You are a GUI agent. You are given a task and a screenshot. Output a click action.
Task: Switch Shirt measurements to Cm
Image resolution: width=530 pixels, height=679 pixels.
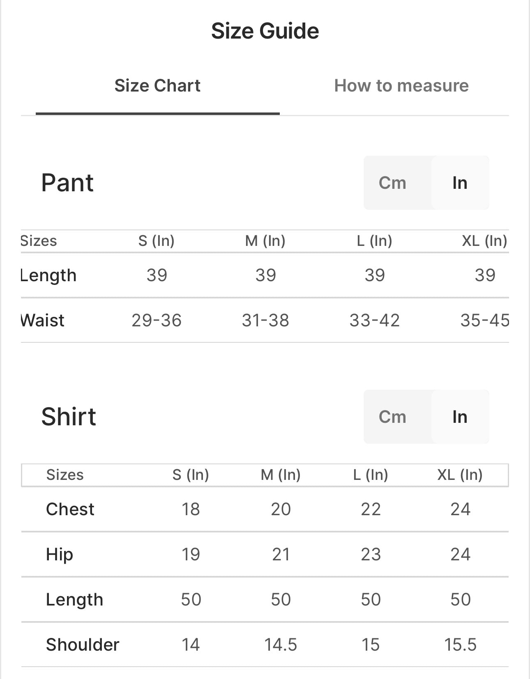click(392, 417)
